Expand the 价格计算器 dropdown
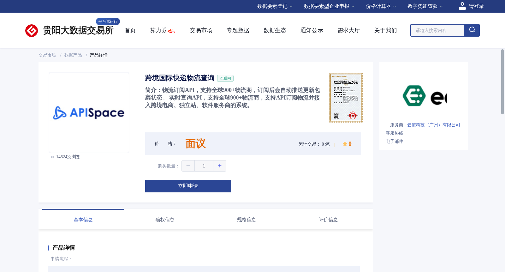Screen dimensions: 505x272 click(x=381, y=6)
